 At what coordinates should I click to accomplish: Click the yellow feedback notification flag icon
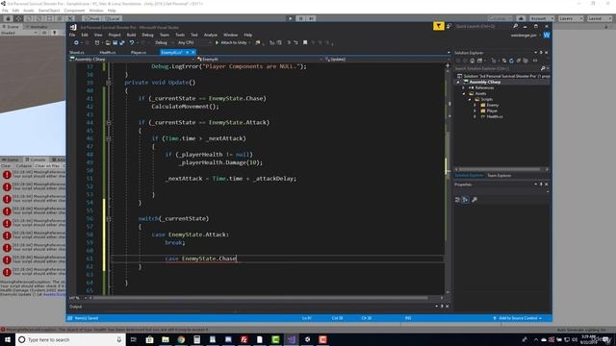(439, 26)
